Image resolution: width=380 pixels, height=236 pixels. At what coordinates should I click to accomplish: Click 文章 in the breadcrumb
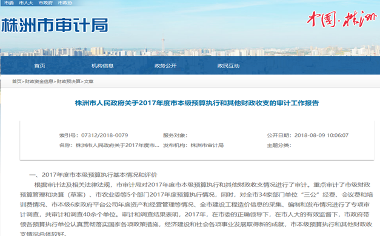click(88, 81)
